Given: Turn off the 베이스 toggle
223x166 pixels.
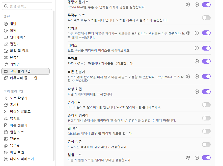Looking at the screenshot, I should tap(206, 48).
